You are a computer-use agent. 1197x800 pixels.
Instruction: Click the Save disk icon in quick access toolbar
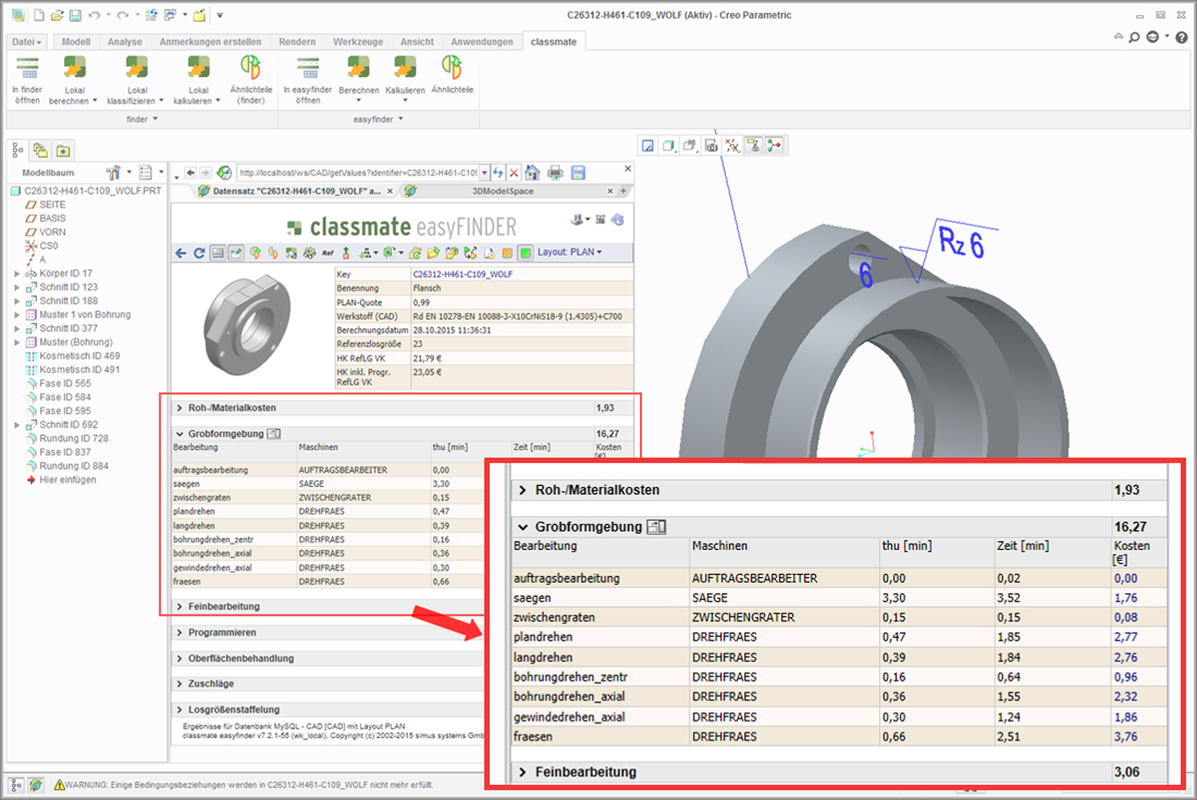click(x=75, y=15)
